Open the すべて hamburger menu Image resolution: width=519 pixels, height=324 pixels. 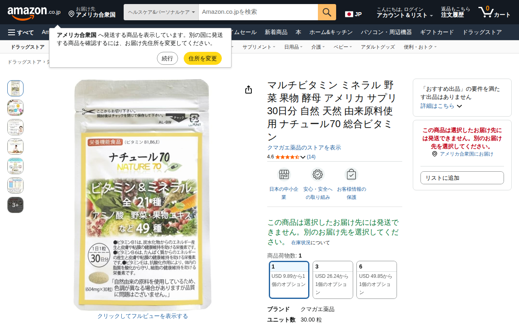tap(21, 32)
